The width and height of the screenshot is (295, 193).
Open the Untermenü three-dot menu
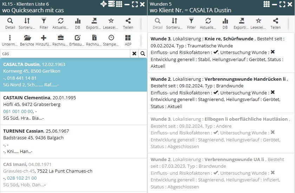coord(10,40)
